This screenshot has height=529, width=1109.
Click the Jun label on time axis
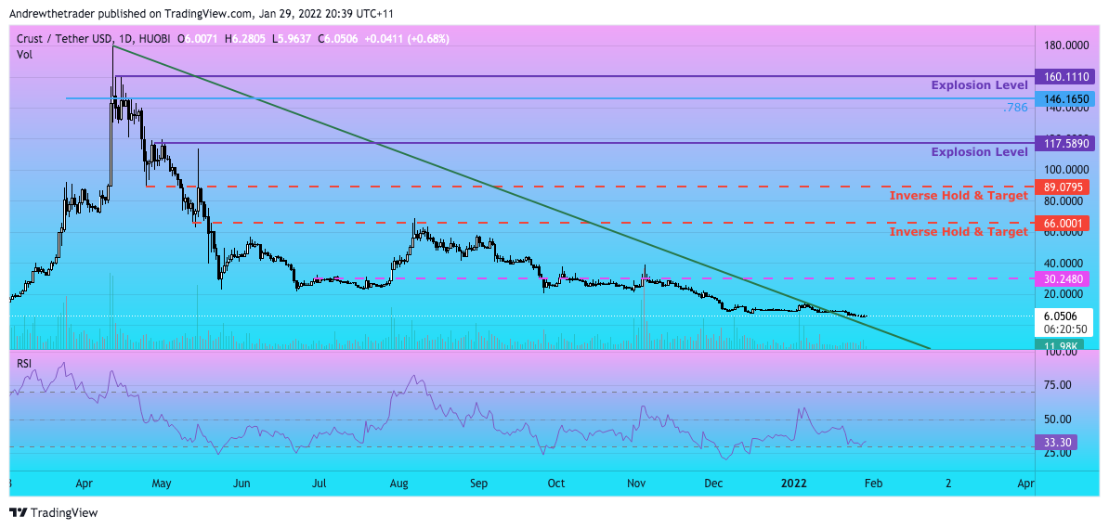click(241, 484)
